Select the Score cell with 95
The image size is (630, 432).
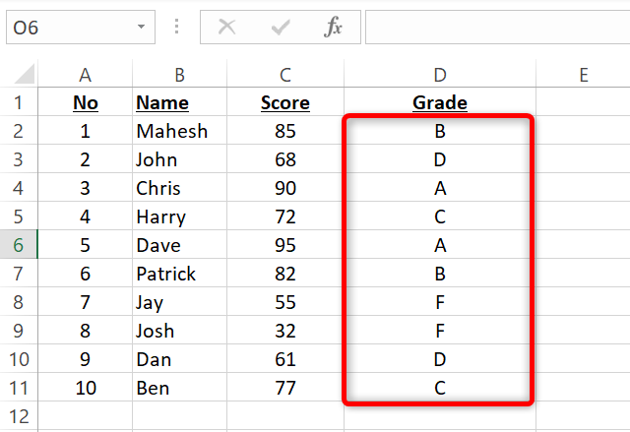click(284, 246)
